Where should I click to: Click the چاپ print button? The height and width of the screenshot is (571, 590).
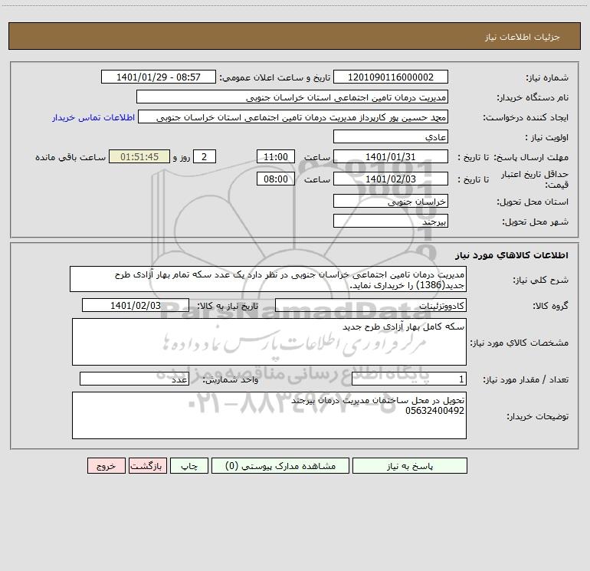(x=189, y=465)
